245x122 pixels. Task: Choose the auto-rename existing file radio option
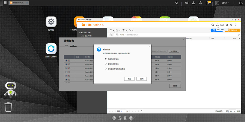point(106,69)
